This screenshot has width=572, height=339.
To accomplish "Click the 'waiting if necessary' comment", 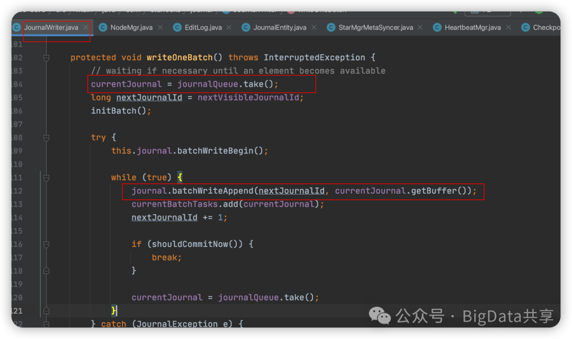I will pos(238,71).
